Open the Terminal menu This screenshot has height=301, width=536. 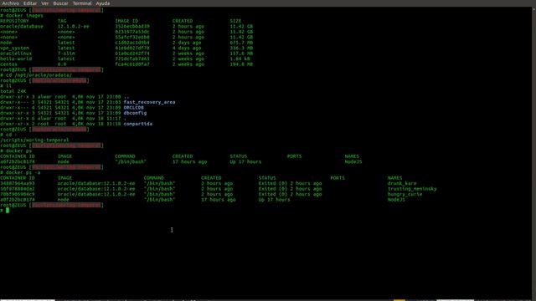click(x=82, y=3)
